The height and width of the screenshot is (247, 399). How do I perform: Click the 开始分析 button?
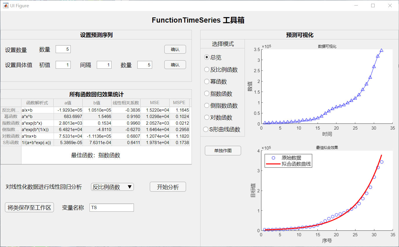click(168, 187)
